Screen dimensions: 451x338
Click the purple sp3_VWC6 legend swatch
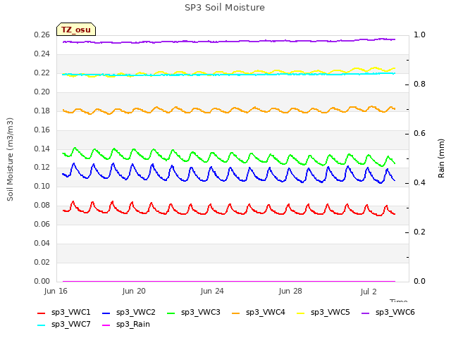click(365, 313)
